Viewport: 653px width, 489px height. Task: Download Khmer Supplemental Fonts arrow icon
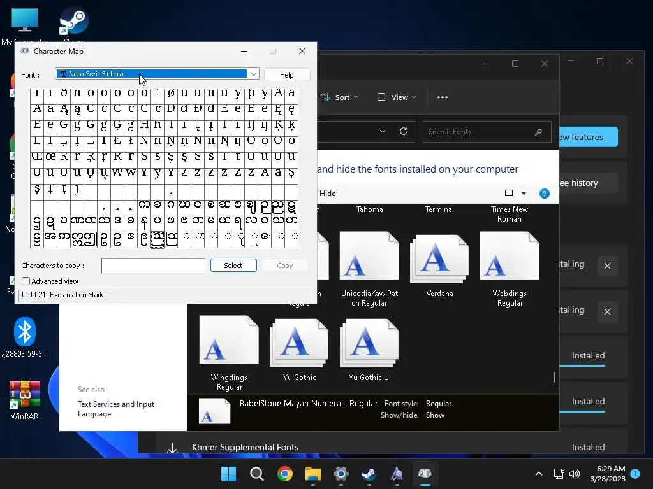[172, 448]
